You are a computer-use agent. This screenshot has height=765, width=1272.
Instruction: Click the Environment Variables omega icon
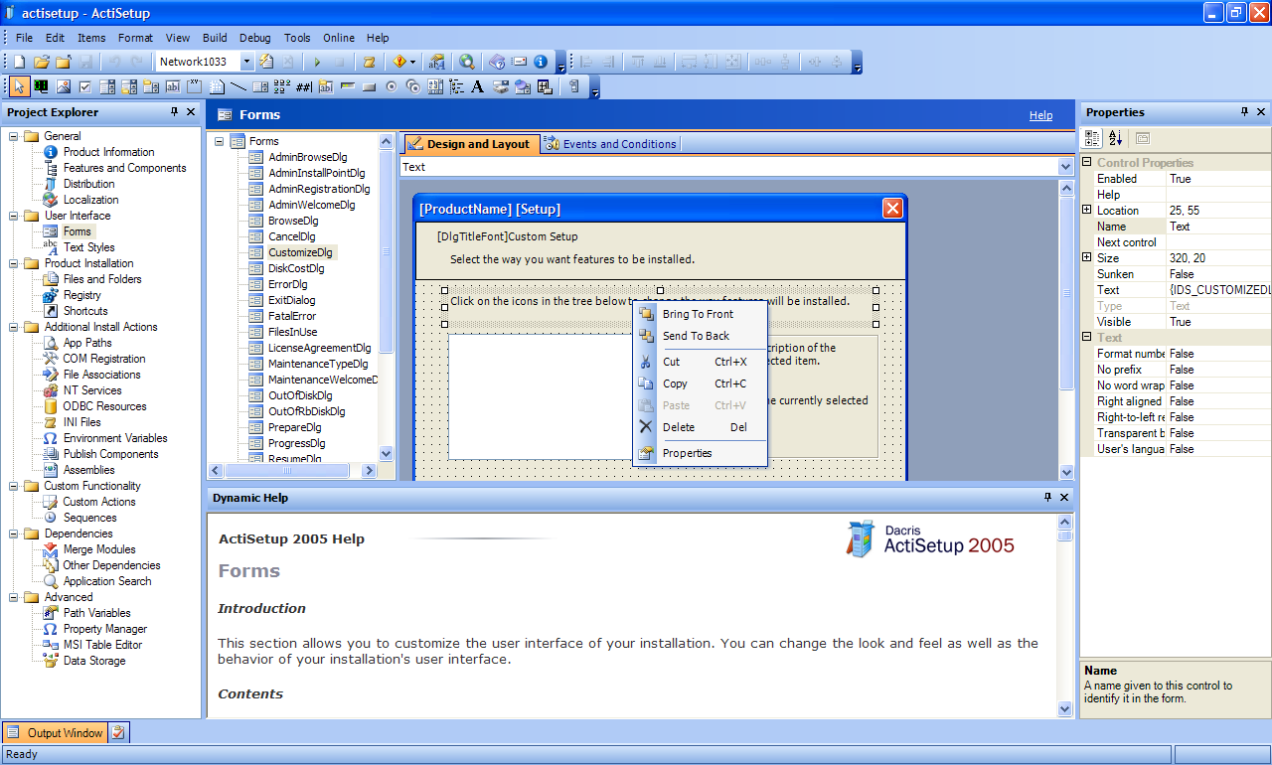coord(51,438)
